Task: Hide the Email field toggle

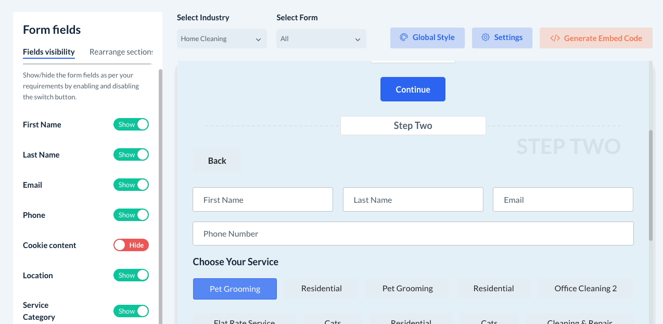Action: pos(131,185)
